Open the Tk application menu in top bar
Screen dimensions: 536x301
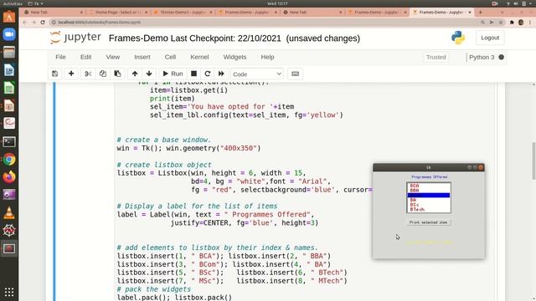pos(35,3)
